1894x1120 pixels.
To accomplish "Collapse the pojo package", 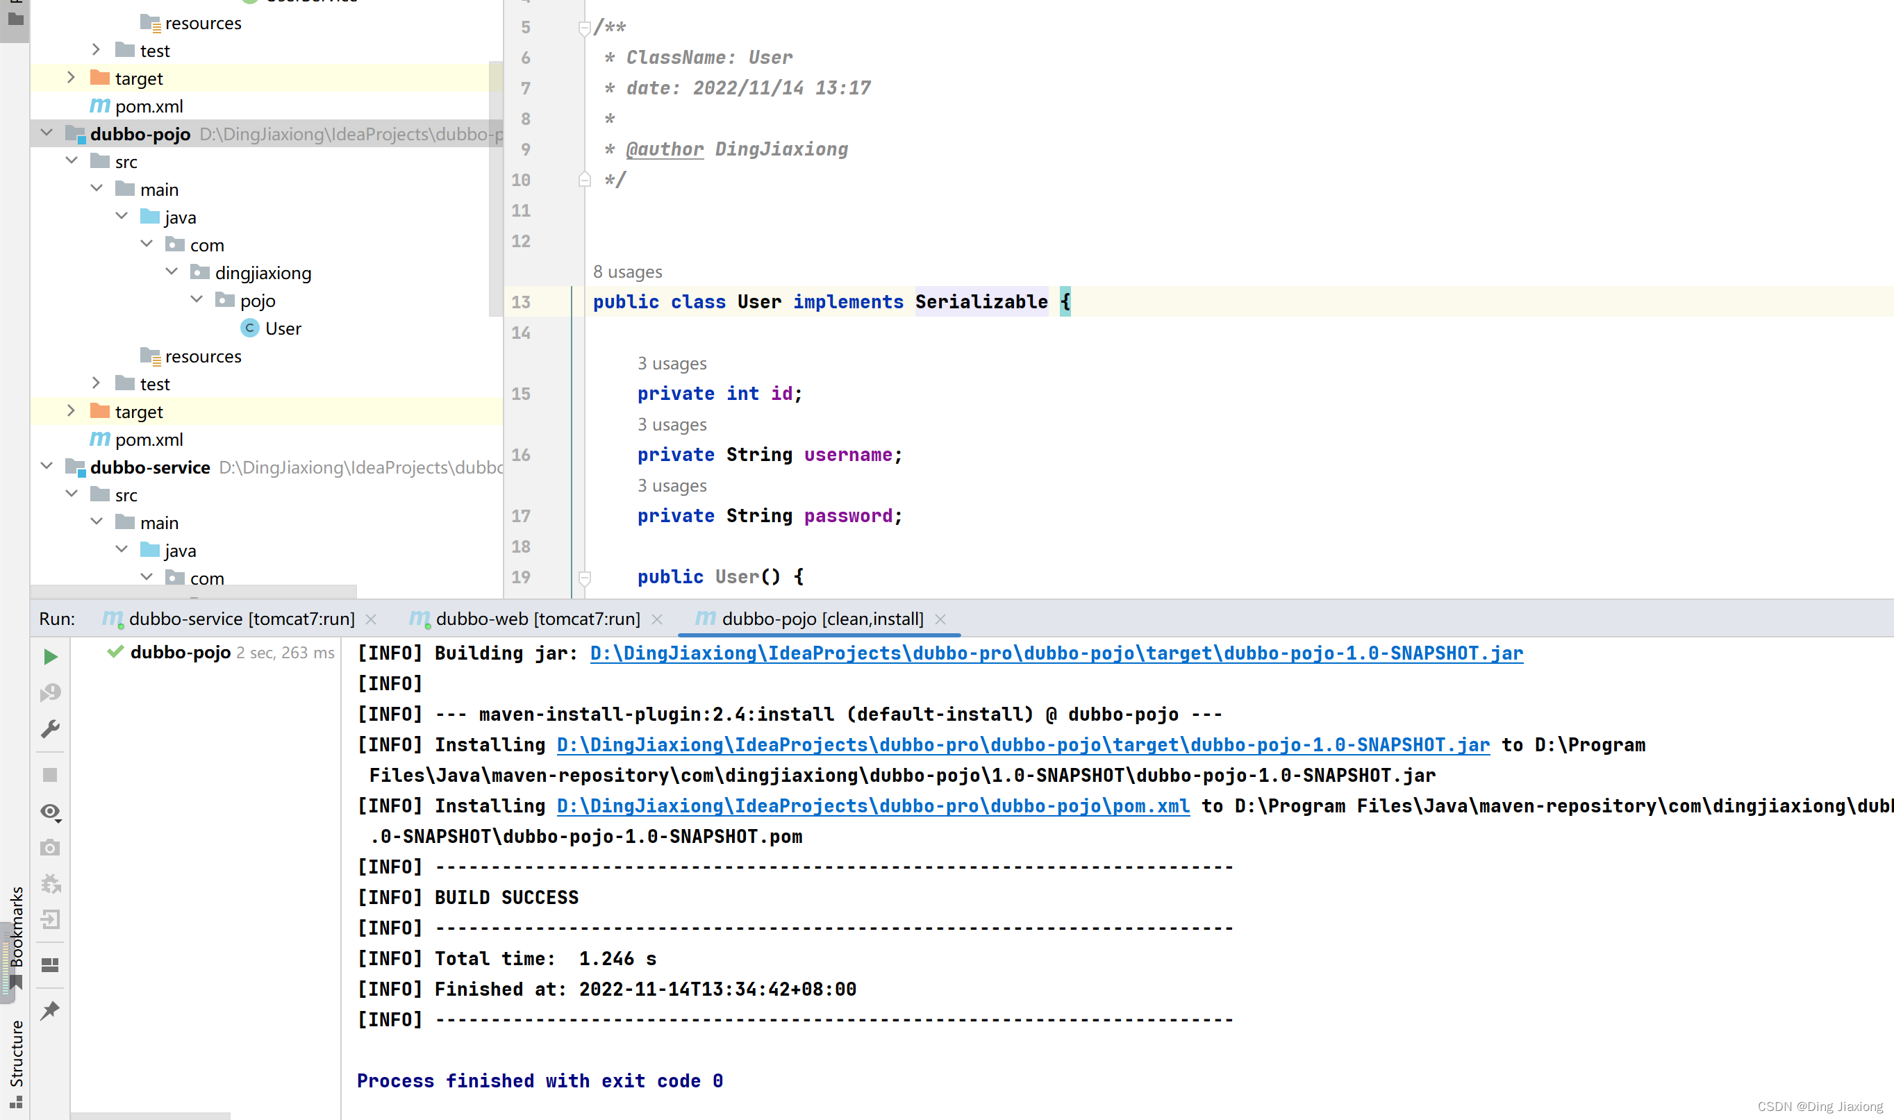I will coord(197,300).
